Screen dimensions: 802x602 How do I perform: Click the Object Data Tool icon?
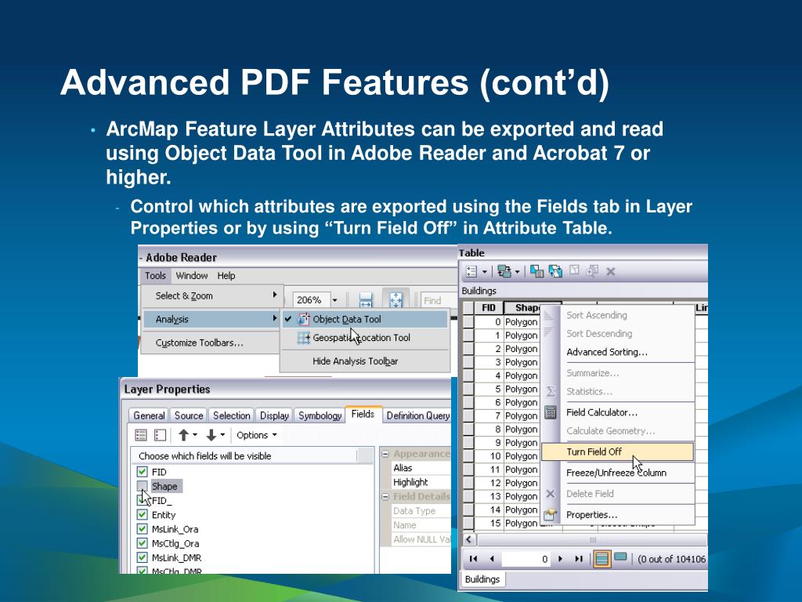tap(303, 319)
